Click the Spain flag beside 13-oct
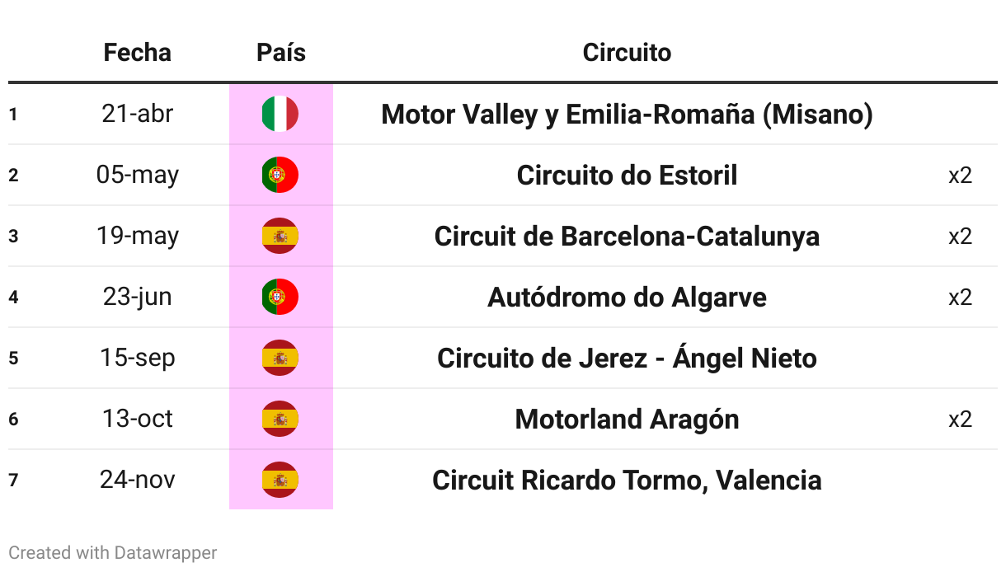The image size is (1006, 572). point(280,419)
